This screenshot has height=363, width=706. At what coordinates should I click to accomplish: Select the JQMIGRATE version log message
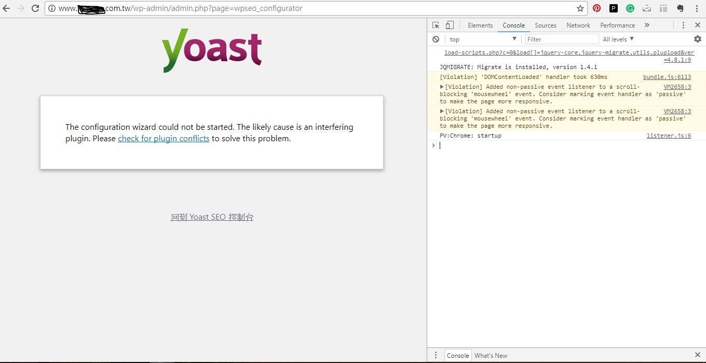pos(518,67)
